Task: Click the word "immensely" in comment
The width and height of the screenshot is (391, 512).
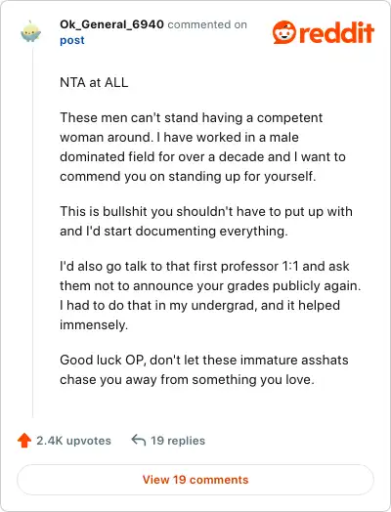Action: 94,325
